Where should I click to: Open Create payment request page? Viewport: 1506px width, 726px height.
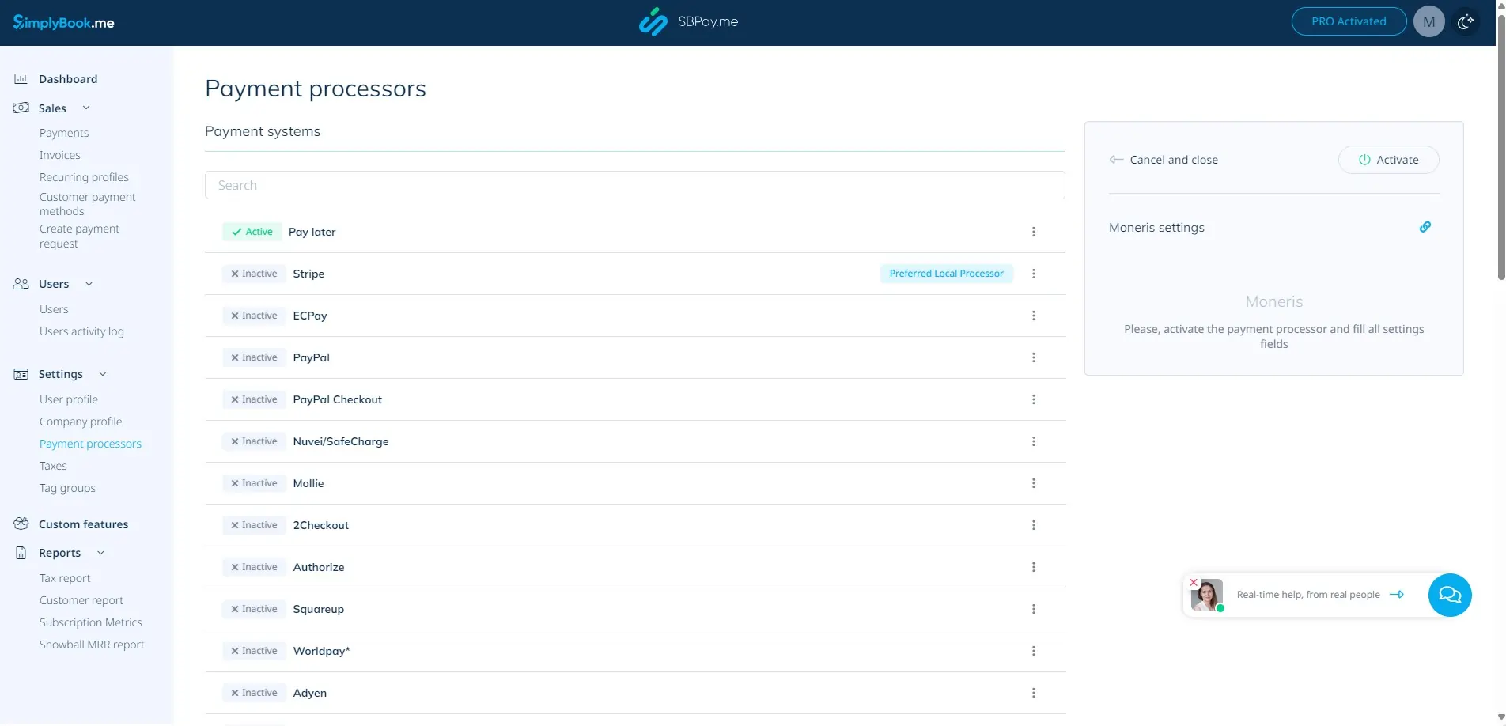pos(79,236)
